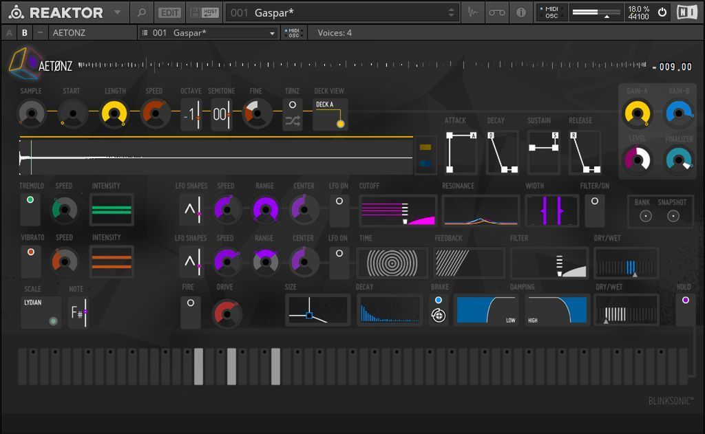Click the Brake target icon

pos(439,316)
